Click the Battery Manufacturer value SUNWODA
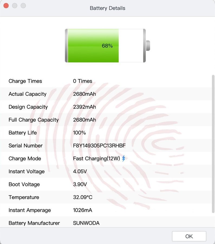 coord(86,223)
